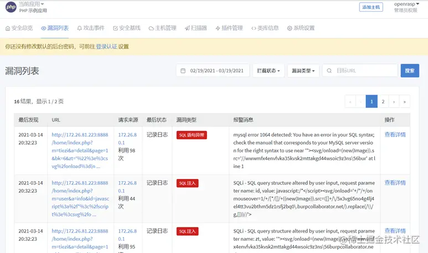The width and height of the screenshot is (428, 253).
Task: Click the calendar icon in date range field
Action: coord(183,71)
